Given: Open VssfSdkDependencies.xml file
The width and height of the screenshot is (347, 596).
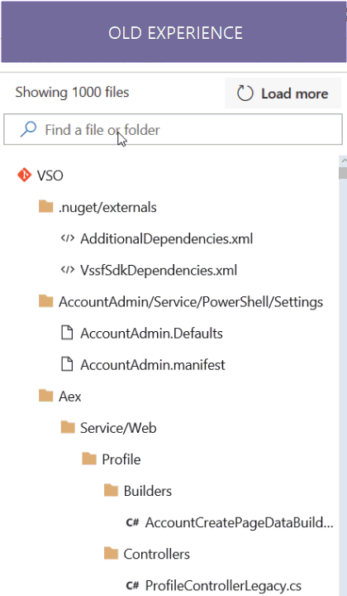Looking at the screenshot, I should tap(159, 271).
